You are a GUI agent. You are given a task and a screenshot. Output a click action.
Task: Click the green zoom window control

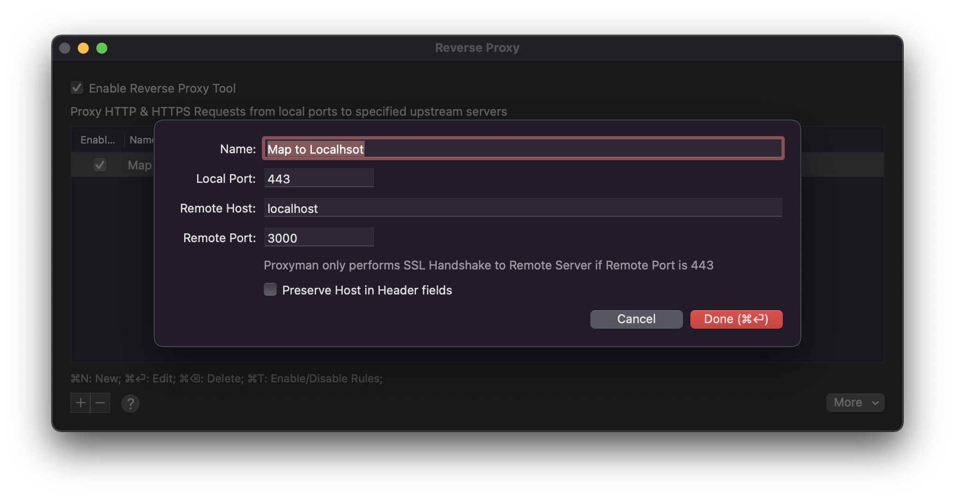click(102, 48)
